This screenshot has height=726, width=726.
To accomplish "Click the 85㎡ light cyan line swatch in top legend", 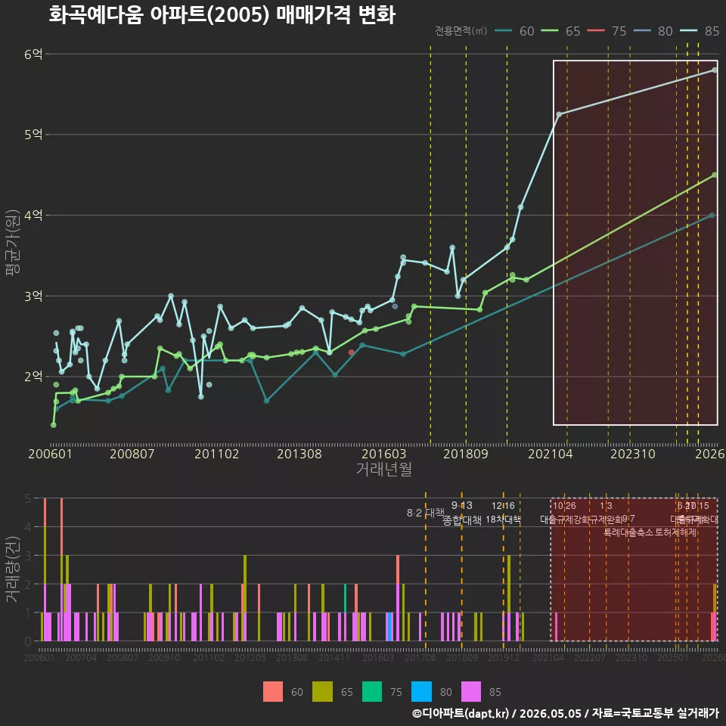I will click(688, 31).
